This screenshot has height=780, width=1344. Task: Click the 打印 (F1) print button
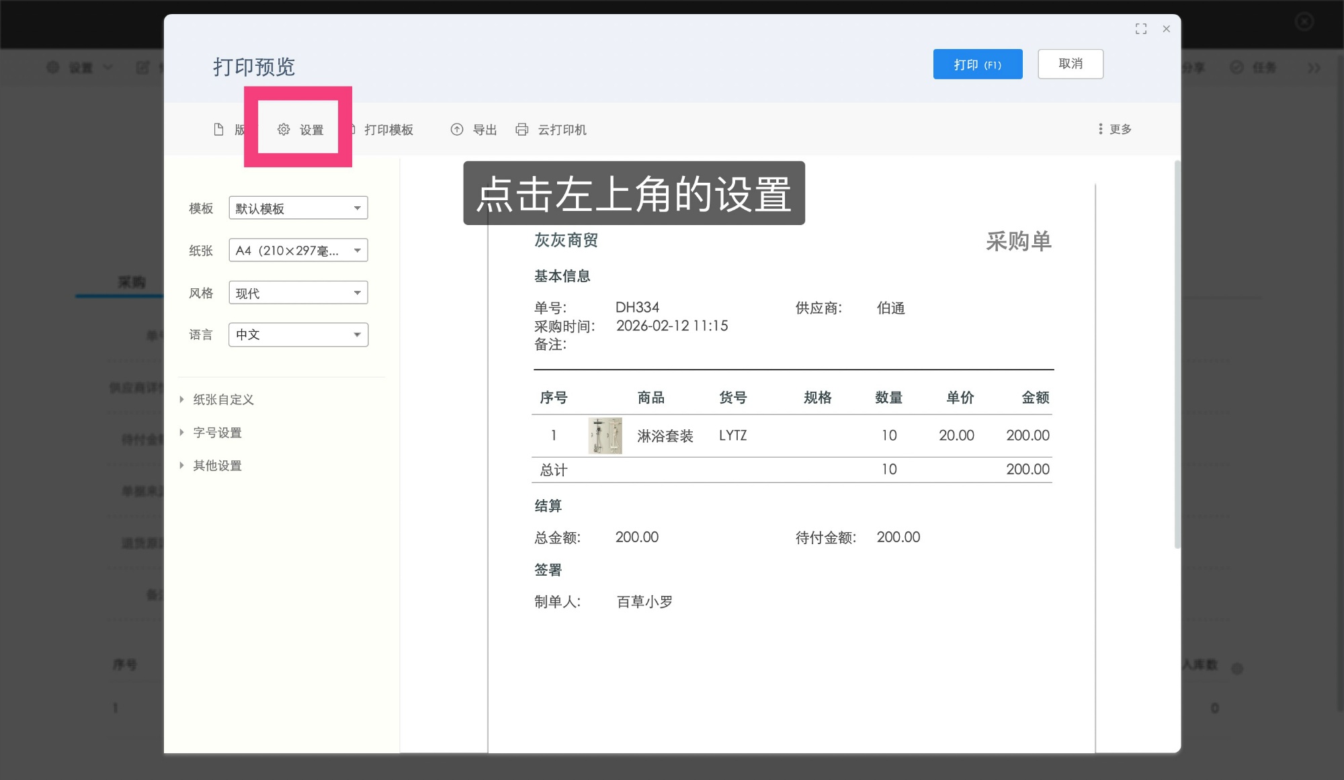coord(978,64)
